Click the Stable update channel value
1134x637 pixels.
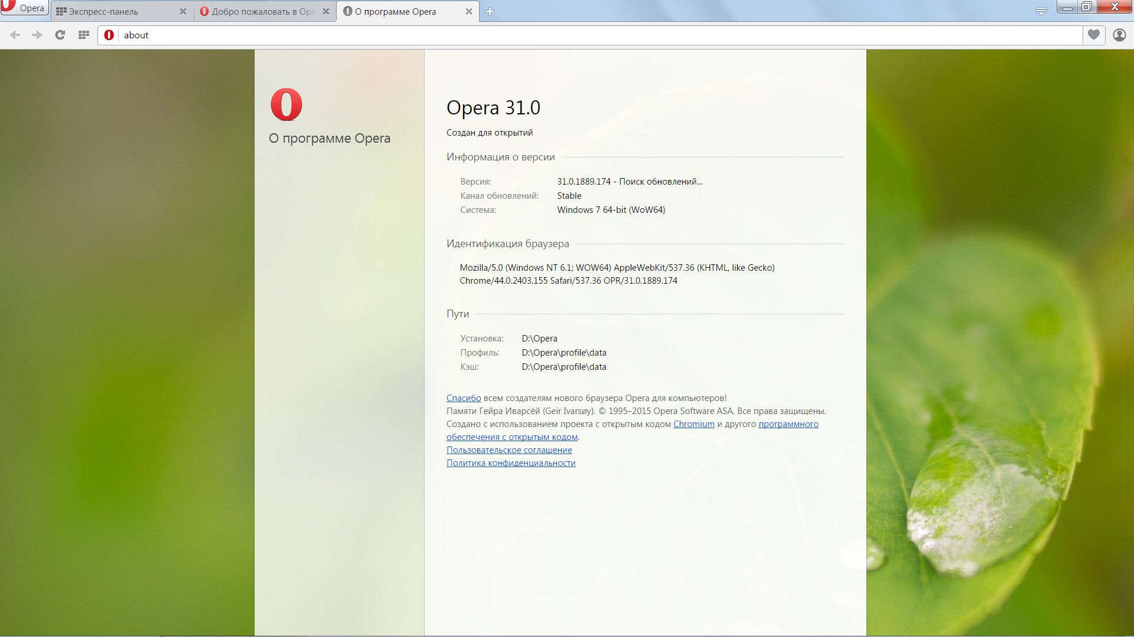[x=569, y=196]
